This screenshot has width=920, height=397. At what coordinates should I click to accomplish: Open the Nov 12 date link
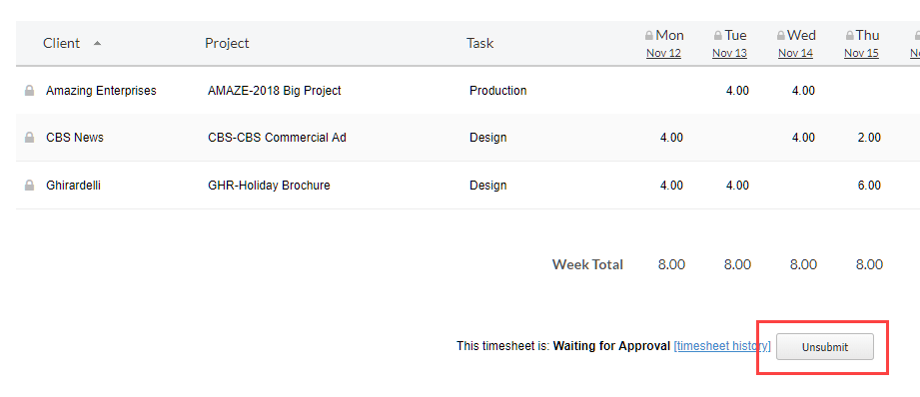pos(663,53)
